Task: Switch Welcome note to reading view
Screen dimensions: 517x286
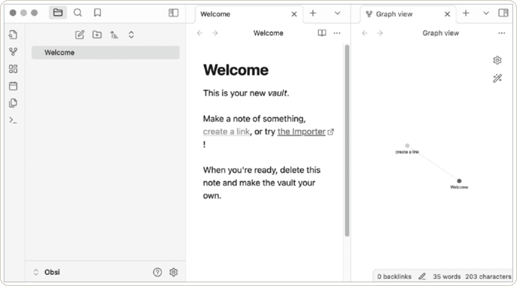Action: 322,33
